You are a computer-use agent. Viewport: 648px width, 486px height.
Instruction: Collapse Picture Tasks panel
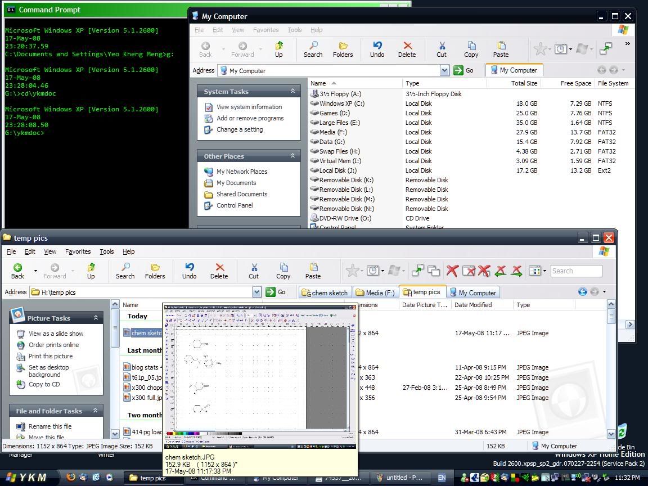click(96, 318)
